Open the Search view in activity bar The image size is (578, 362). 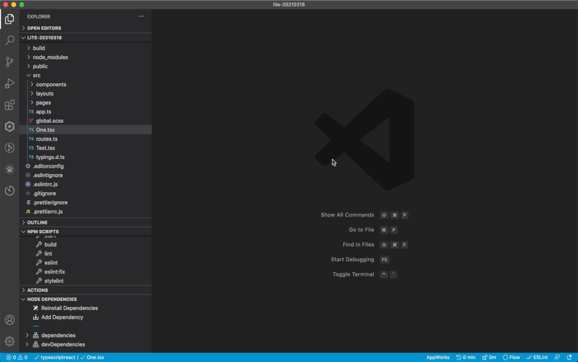point(10,40)
